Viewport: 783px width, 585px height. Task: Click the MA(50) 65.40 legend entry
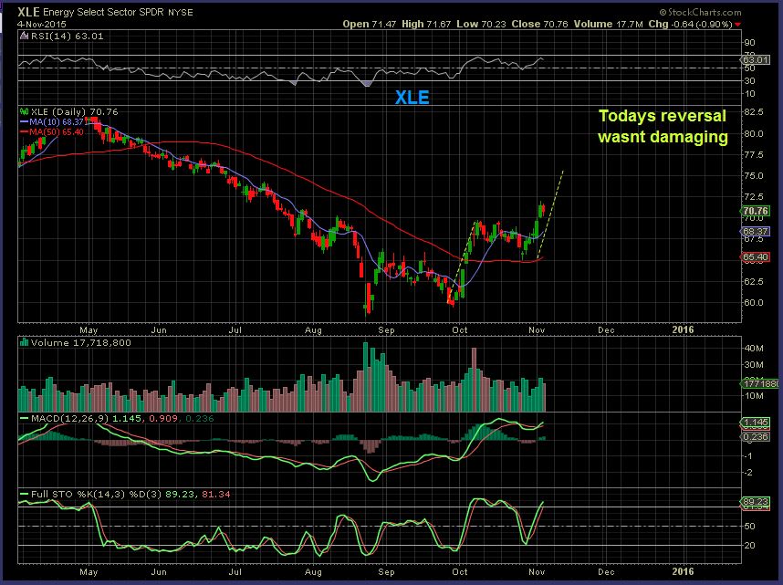51,132
